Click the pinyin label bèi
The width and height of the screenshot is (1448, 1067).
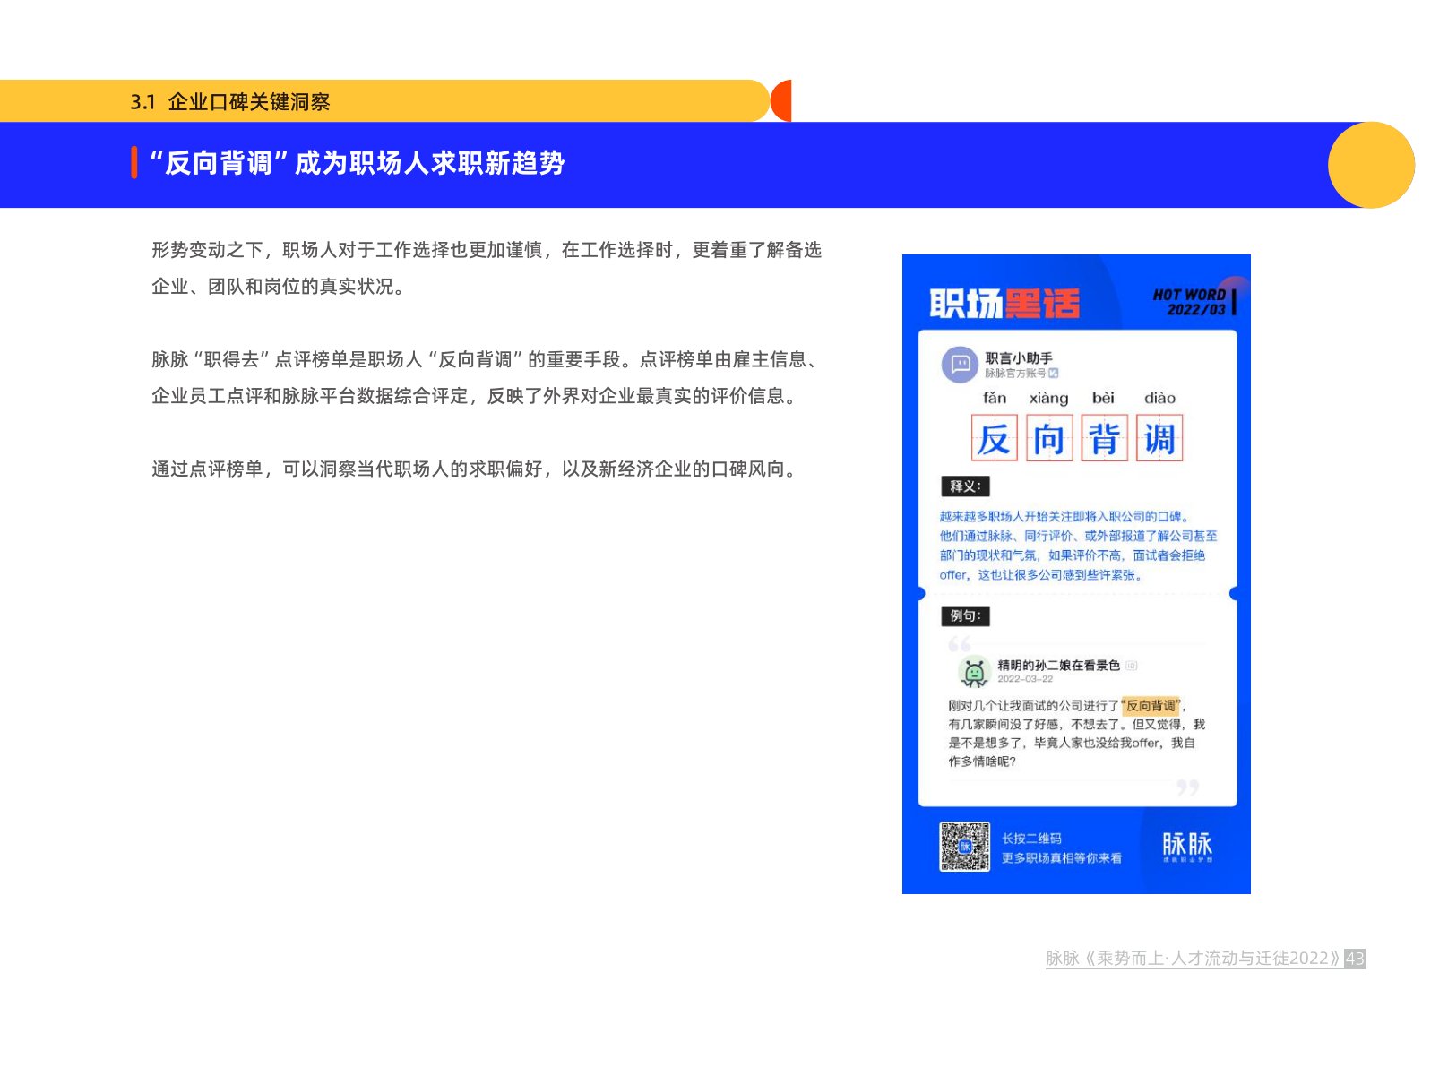point(1103,398)
